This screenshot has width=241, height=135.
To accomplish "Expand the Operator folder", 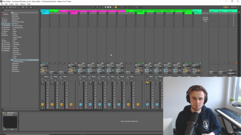I will 11,64.
